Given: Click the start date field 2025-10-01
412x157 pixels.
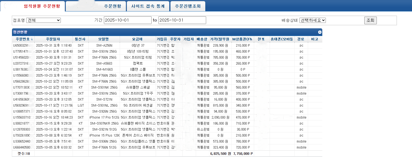Looking at the screenshot, I should [127, 20].
